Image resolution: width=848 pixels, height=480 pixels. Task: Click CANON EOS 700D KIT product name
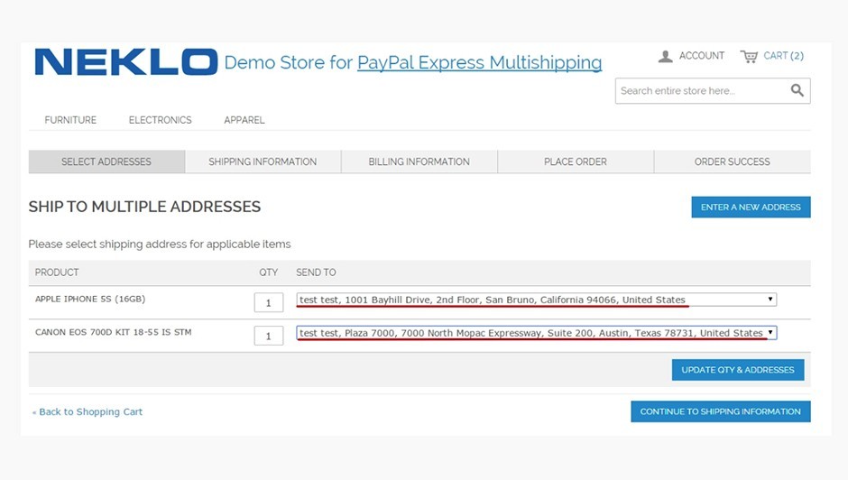pyautogui.click(x=113, y=332)
